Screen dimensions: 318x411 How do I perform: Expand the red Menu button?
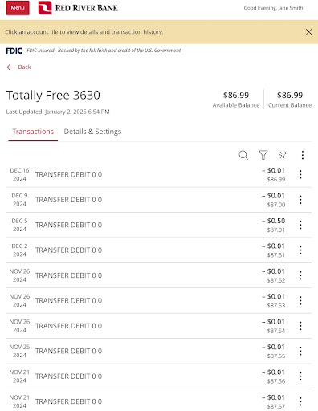18,8
